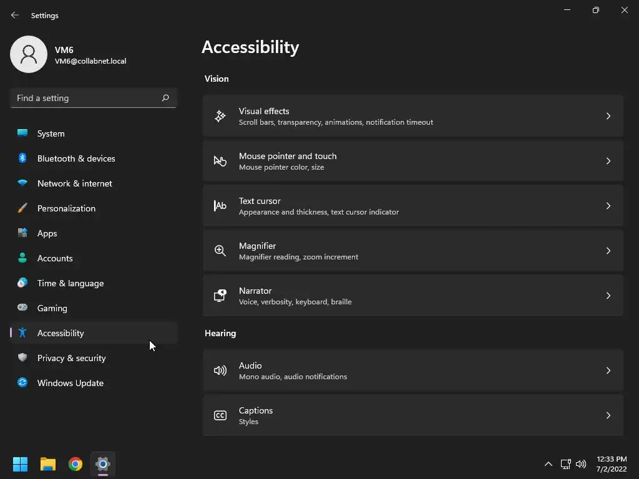The height and width of the screenshot is (479, 639).
Task: Open Windows Update settings page
Action: 70,383
